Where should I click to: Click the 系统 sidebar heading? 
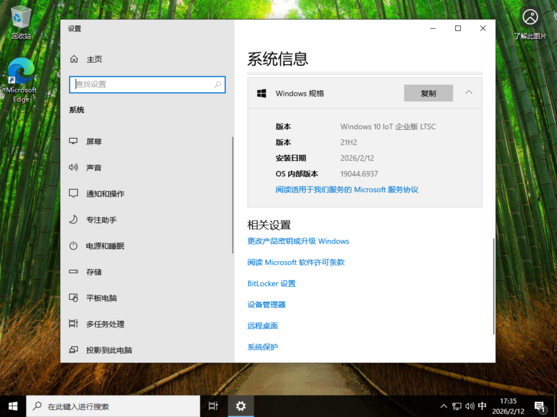77,110
